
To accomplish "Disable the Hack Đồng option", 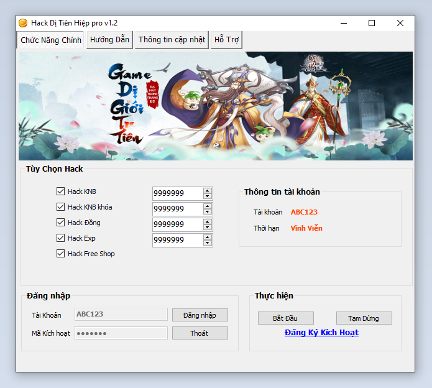I will point(61,223).
